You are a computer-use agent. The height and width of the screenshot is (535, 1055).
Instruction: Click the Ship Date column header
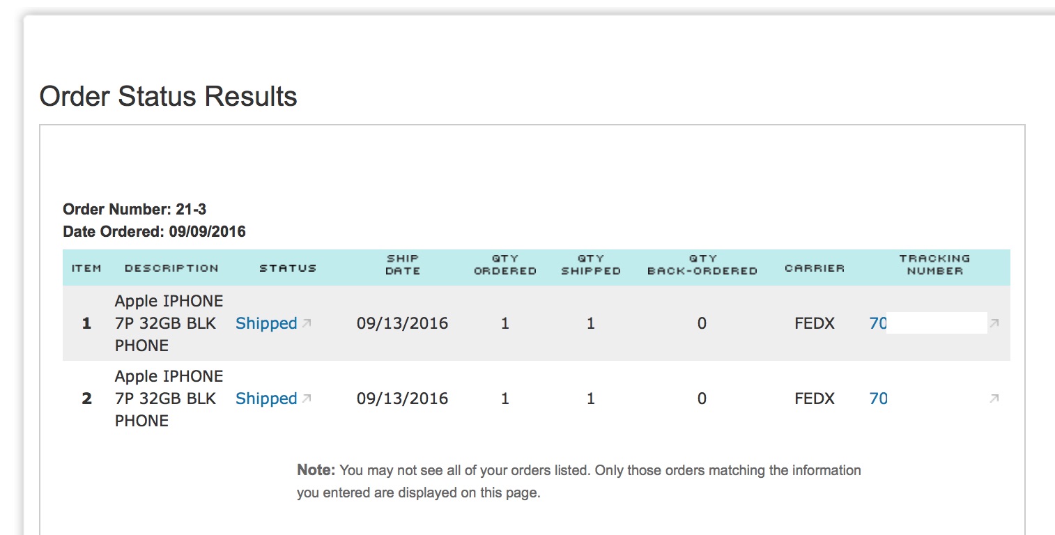pyautogui.click(x=403, y=265)
